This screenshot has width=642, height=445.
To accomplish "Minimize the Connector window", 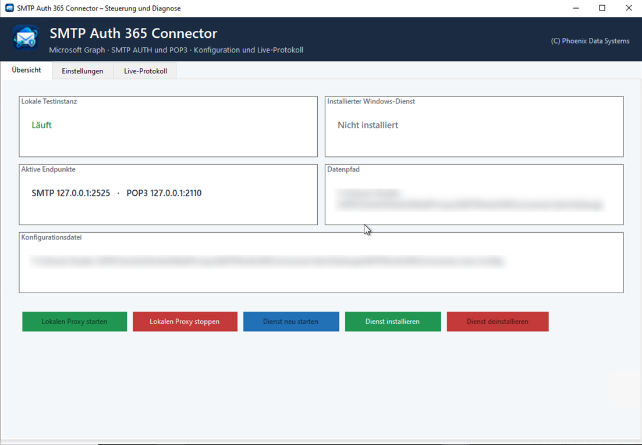I will click(x=576, y=8).
